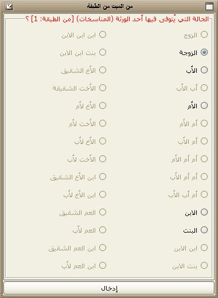Choose the البنت radio button
This screenshot has height=298, width=218.
click(204, 230)
